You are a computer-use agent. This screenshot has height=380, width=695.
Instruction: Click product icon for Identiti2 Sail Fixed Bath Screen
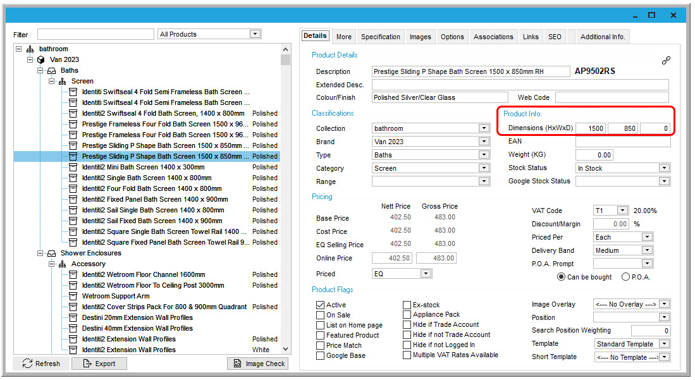click(x=73, y=221)
